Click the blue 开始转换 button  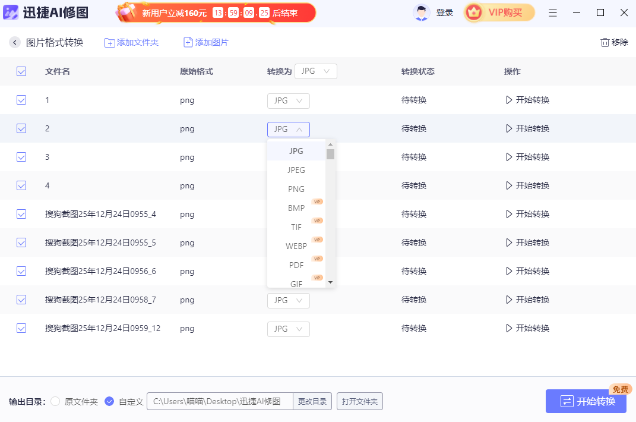586,401
